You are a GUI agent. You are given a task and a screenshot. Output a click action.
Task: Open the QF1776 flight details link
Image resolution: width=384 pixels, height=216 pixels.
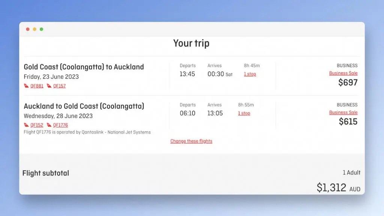pos(60,125)
